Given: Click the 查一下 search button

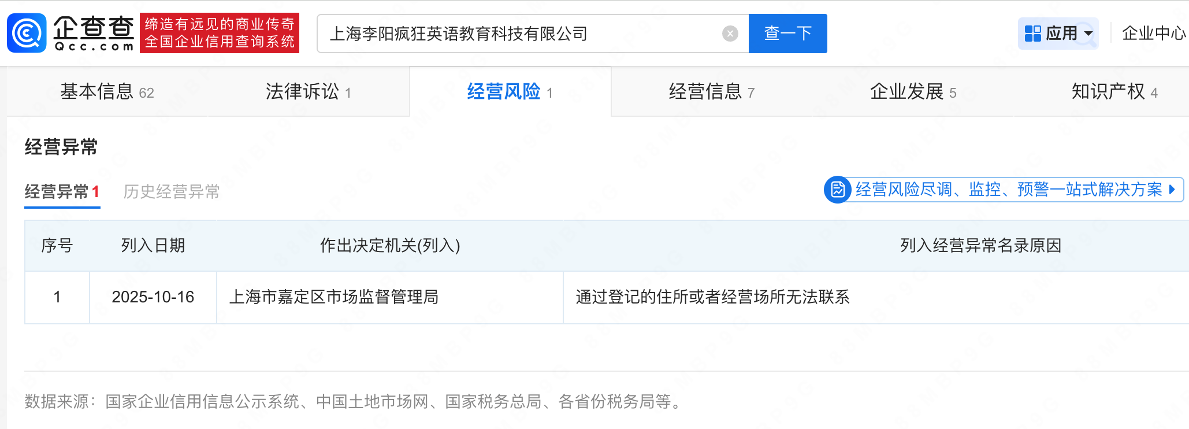Looking at the screenshot, I should 787,34.
